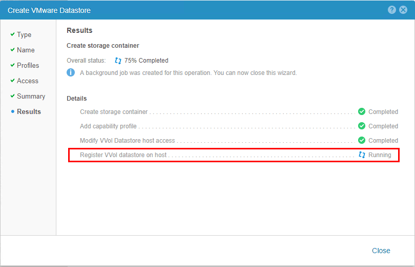Close the wizard with the title bar X
The width and height of the screenshot is (415, 267).
[x=403, y=10]
